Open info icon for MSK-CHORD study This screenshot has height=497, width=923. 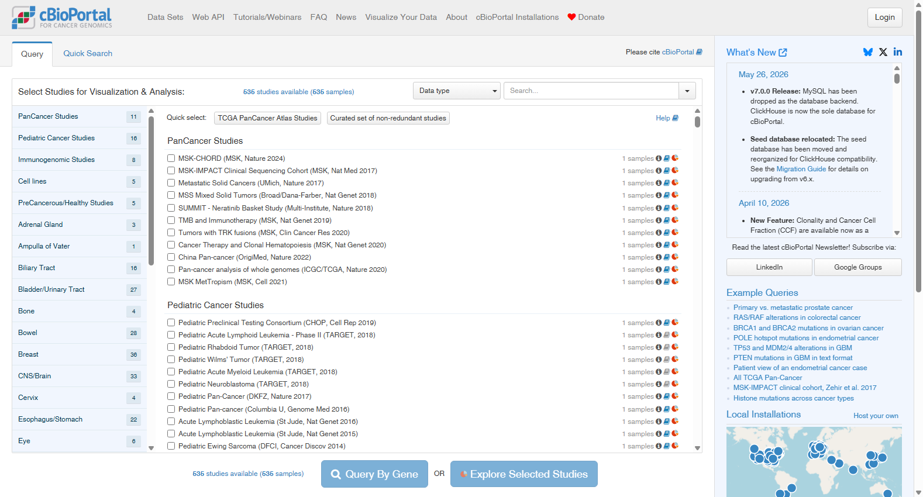click(x=659, y=158)
